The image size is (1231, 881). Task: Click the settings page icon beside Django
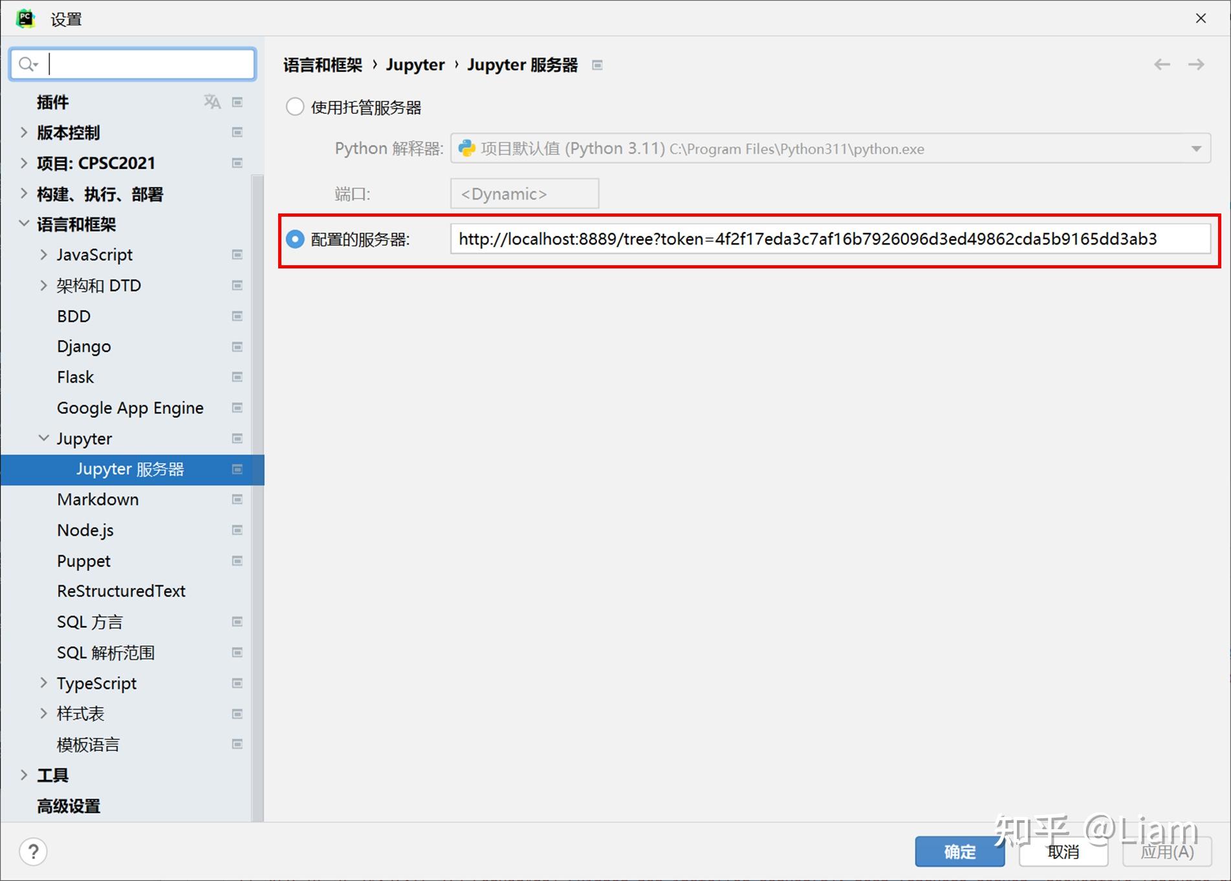(x=237, y=346)
